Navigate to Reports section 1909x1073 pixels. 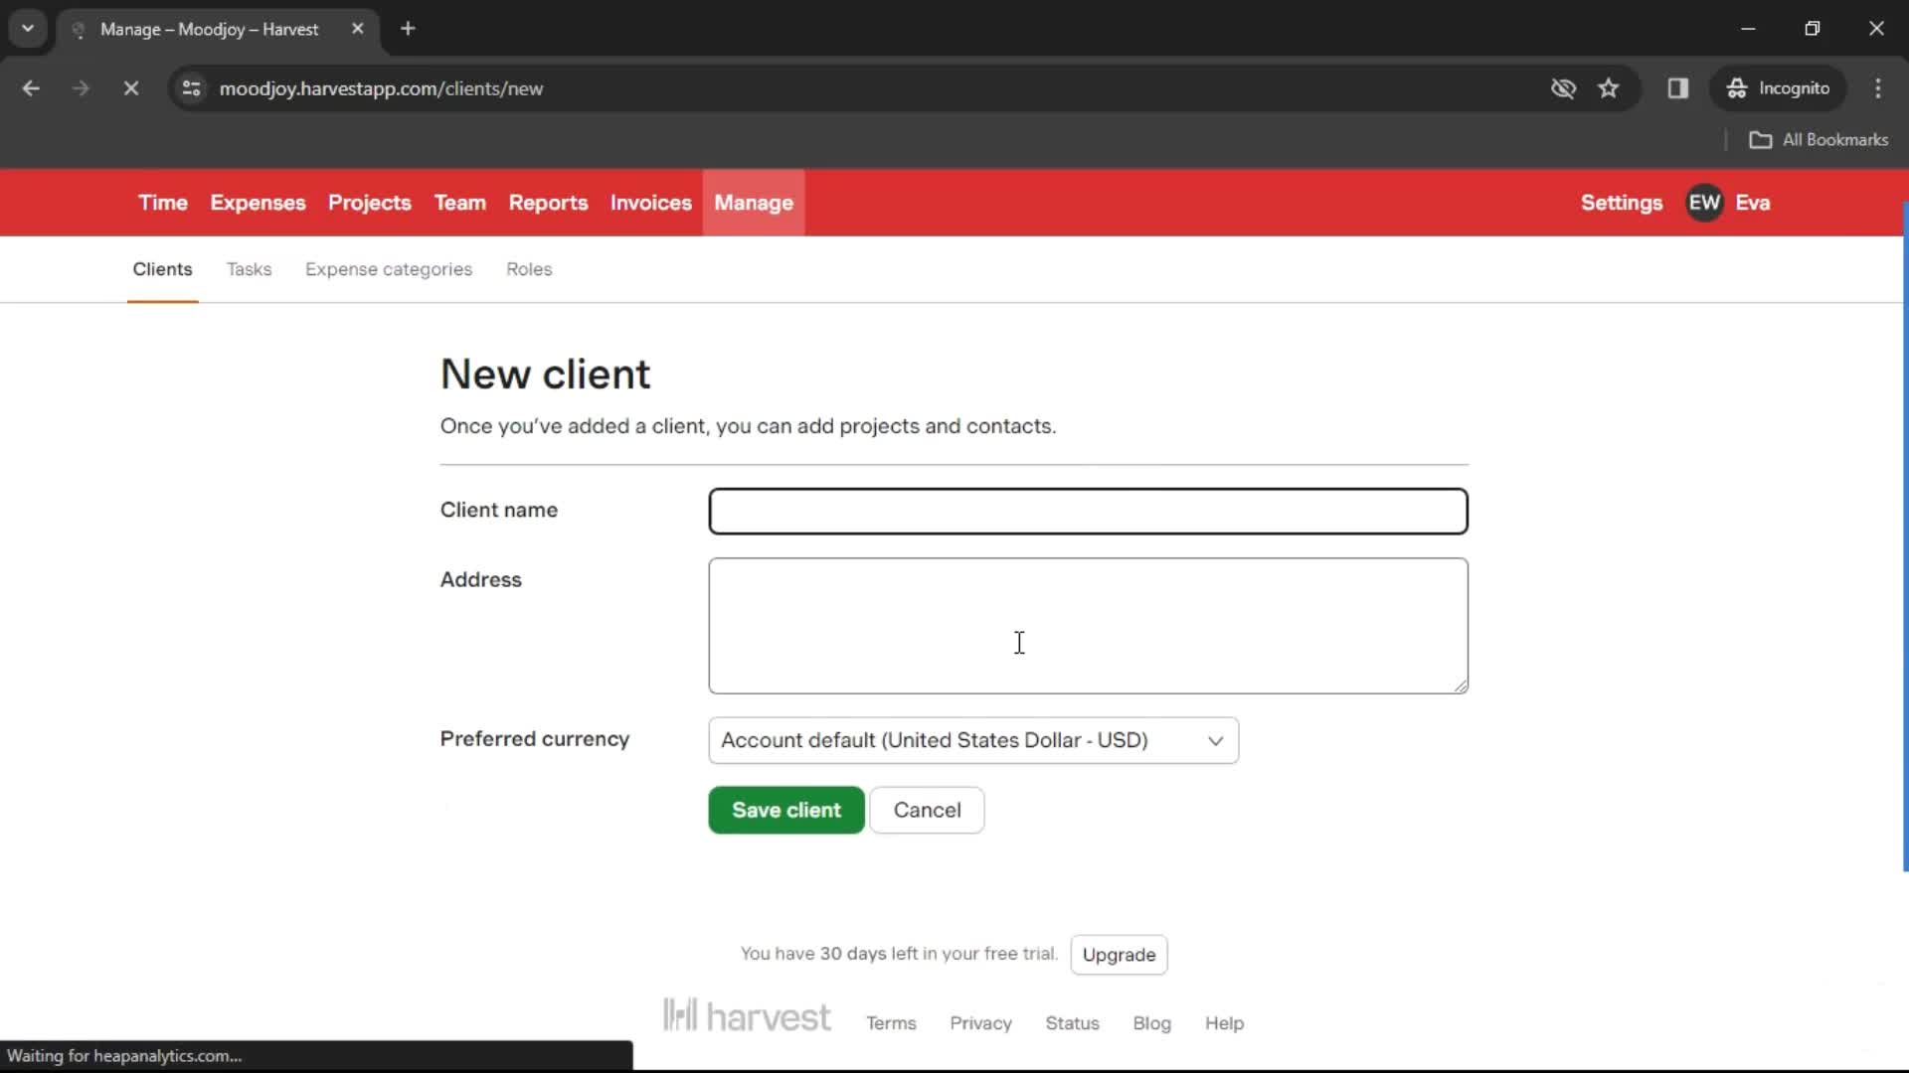tap(548, 202)
